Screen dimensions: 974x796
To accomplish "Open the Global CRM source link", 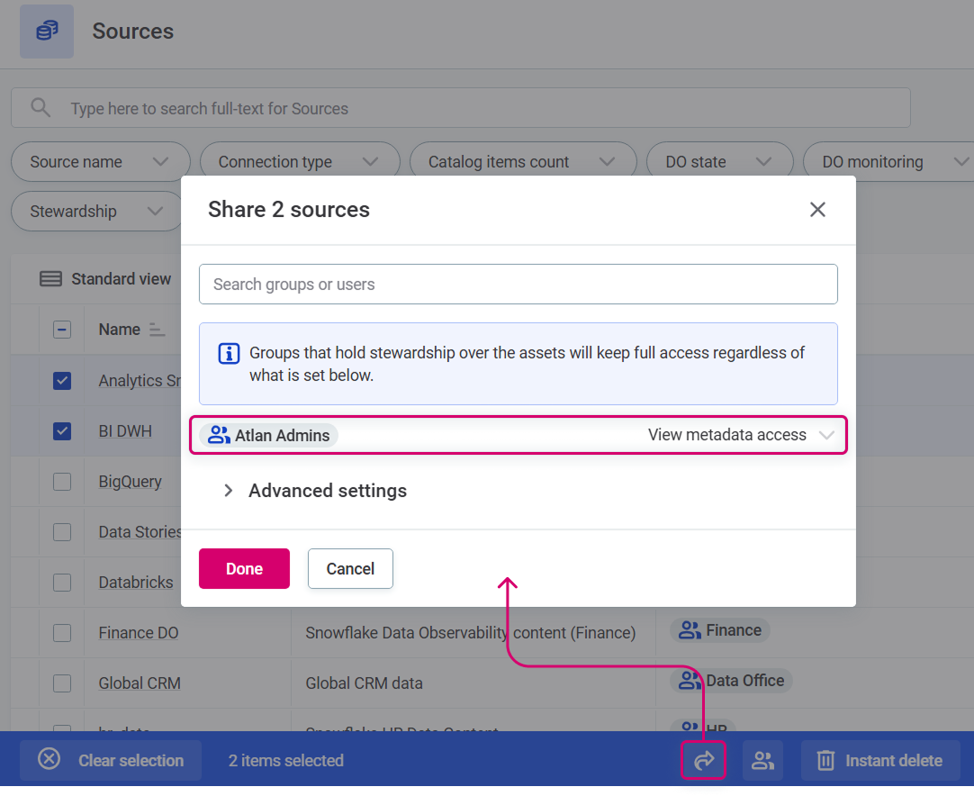I will (x=139, y=683).
